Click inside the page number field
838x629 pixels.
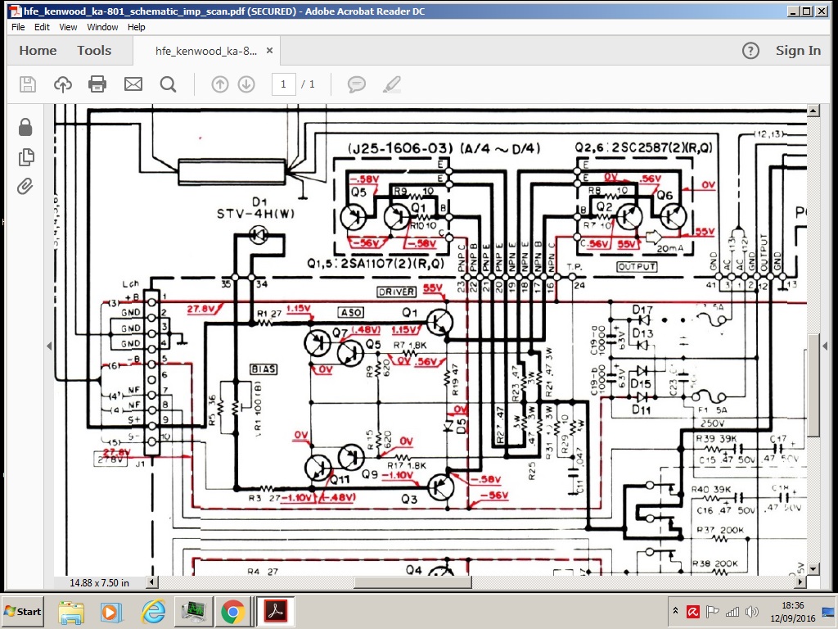coord(283,84)
